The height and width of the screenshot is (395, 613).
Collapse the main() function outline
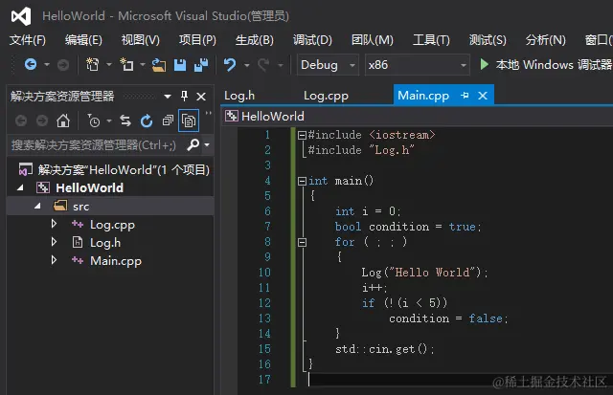point(302,181)
